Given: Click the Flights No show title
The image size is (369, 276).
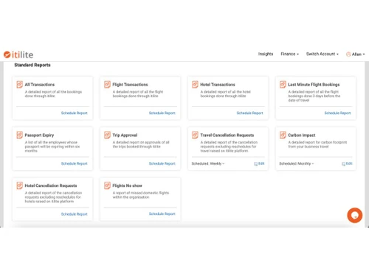Looking at the screenshot, I should coord(127,185).
